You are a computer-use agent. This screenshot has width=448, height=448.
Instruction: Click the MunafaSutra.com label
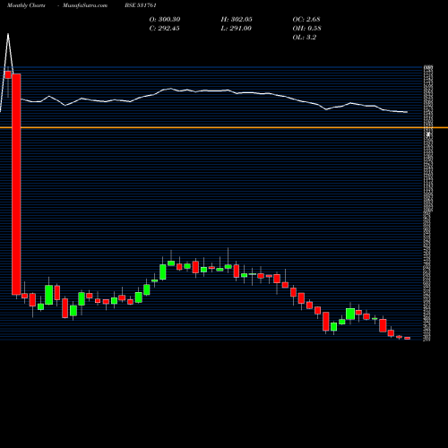(x=85, y=5)
